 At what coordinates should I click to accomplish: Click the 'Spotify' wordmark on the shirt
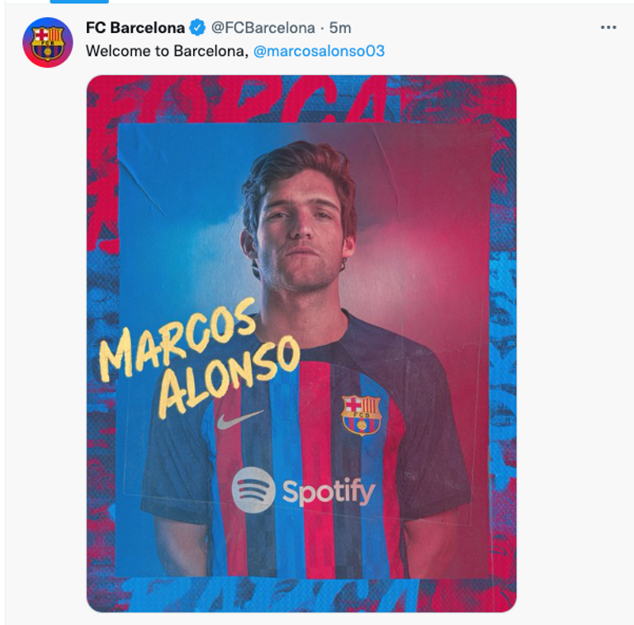pos(329,492)
